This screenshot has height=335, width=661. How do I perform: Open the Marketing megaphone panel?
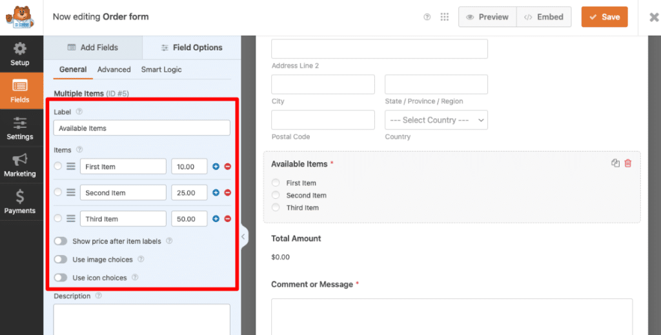(x=19, y=165)
